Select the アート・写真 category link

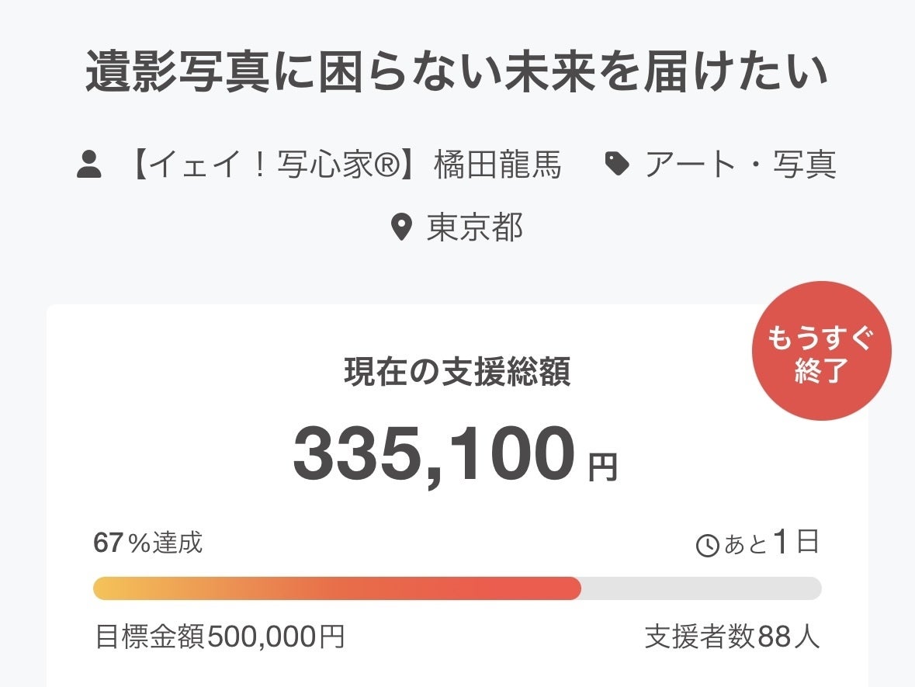740,165
